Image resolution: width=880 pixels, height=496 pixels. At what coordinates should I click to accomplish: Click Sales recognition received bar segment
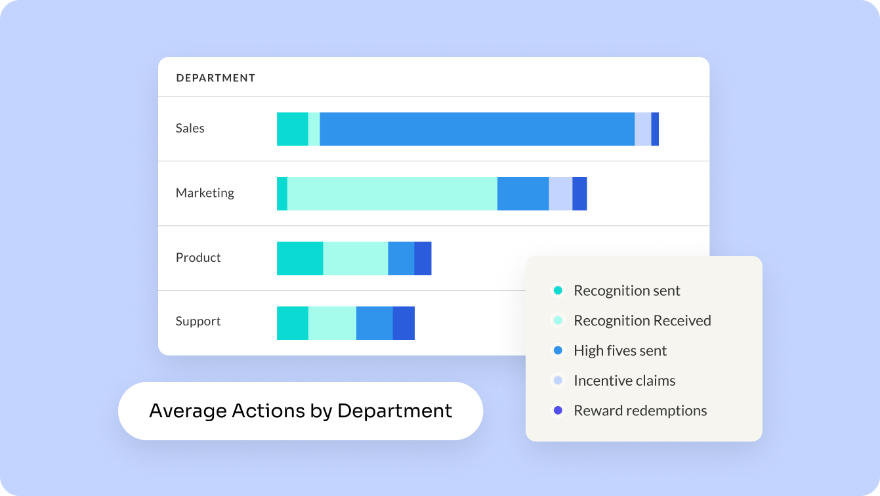coord(314,129)
